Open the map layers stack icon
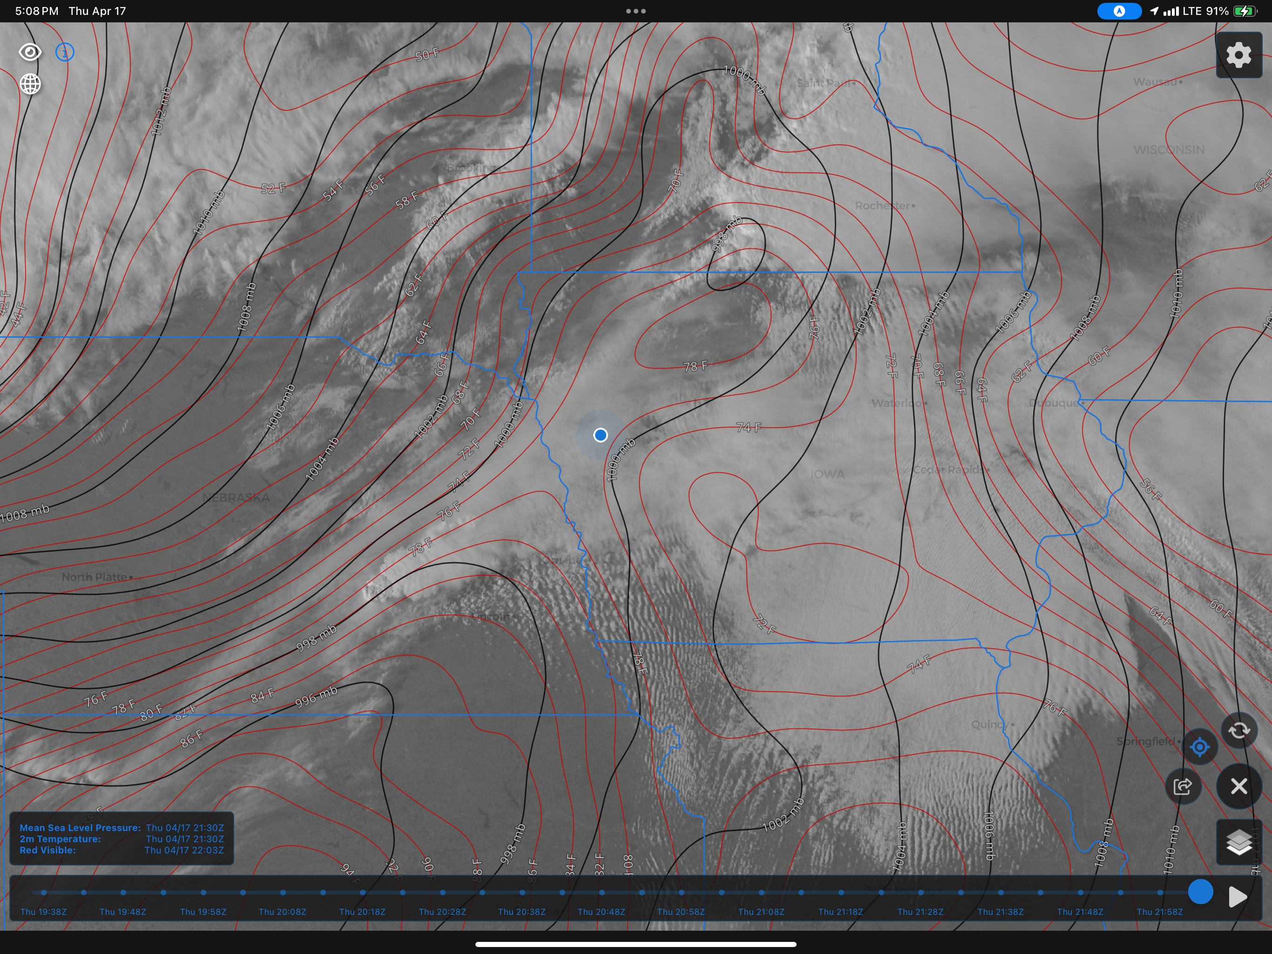Screen dimensions: 1272x954 [x=1238, y=842]
